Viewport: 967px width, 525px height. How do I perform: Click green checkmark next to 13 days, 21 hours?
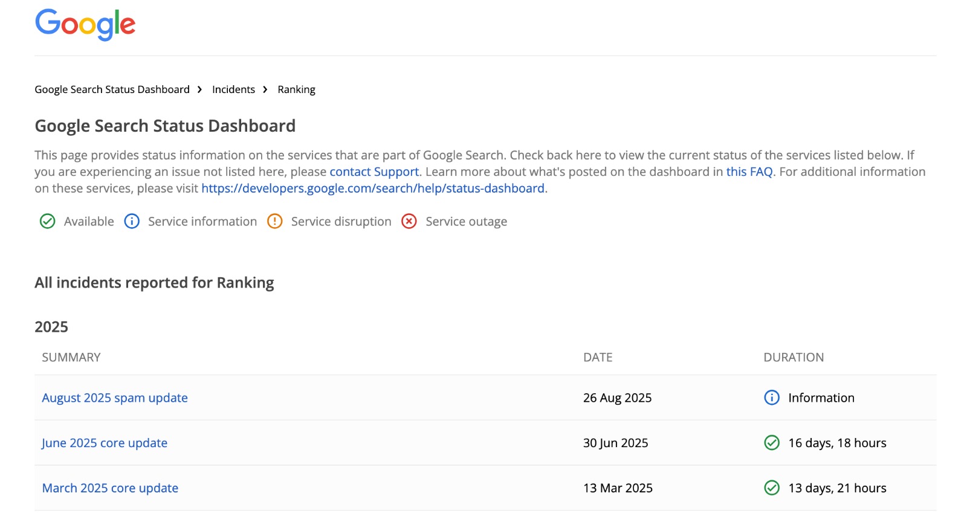click(x=772, y=488)
